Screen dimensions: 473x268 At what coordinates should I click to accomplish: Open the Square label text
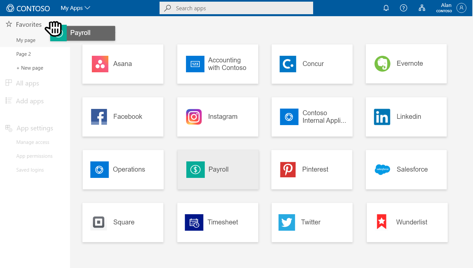tap(124, 222)
